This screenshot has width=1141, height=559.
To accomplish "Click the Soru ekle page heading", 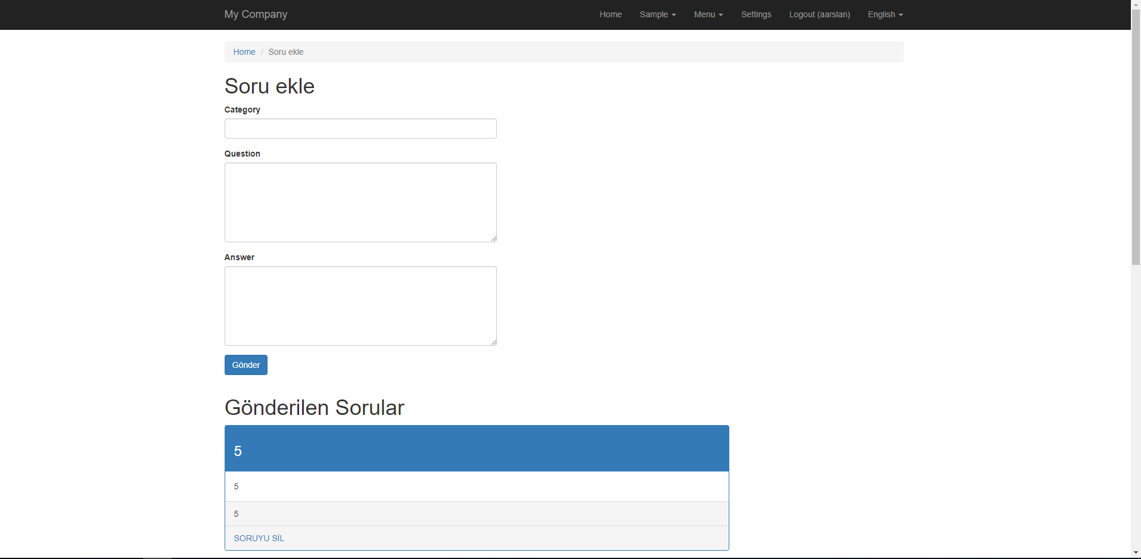I will coord(269,86).
